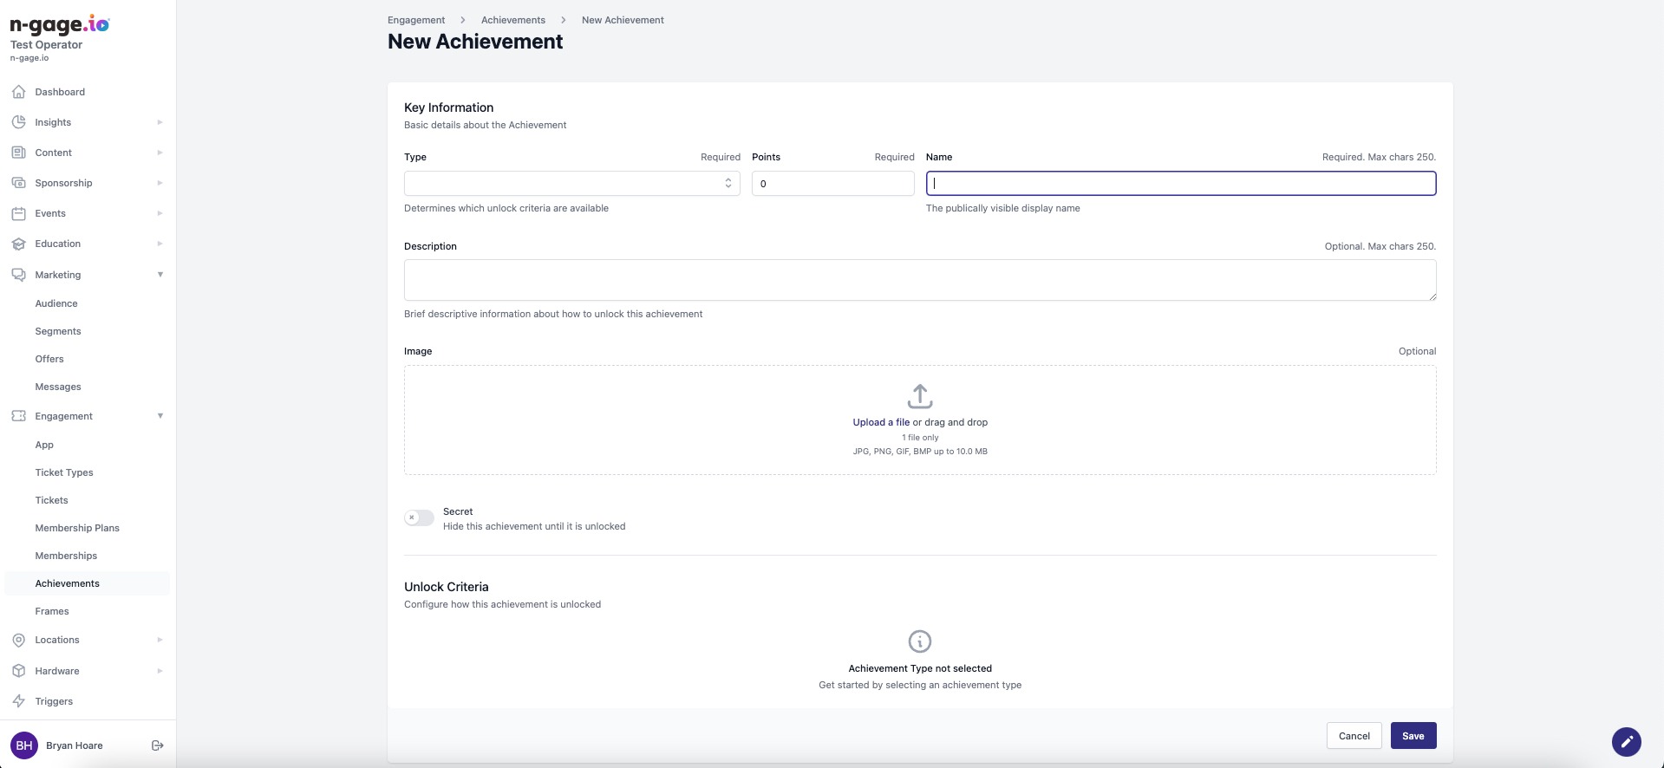Go to Segments under Marketing
The image size is (1664, 768).
point(58,331)
